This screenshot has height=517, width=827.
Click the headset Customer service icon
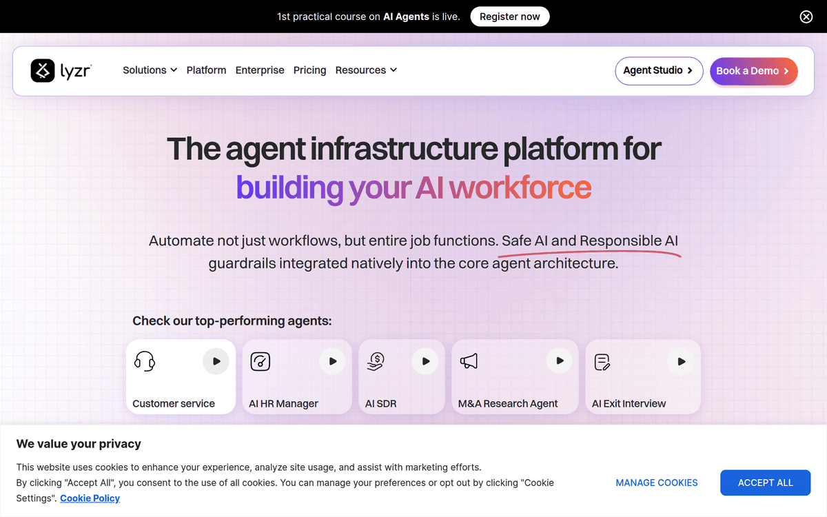coord(145,361)
